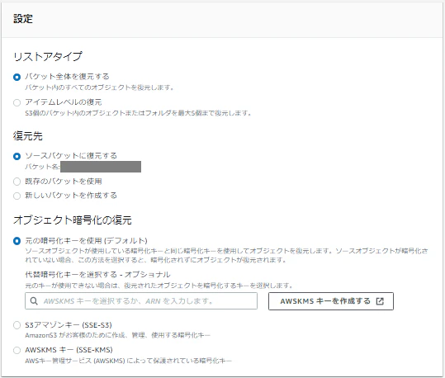Click the 代替暗号化キーを選択する - オプショナル label
Viewport: 445px width, 378px height.
pyautogui.click(x=97, y=274)
